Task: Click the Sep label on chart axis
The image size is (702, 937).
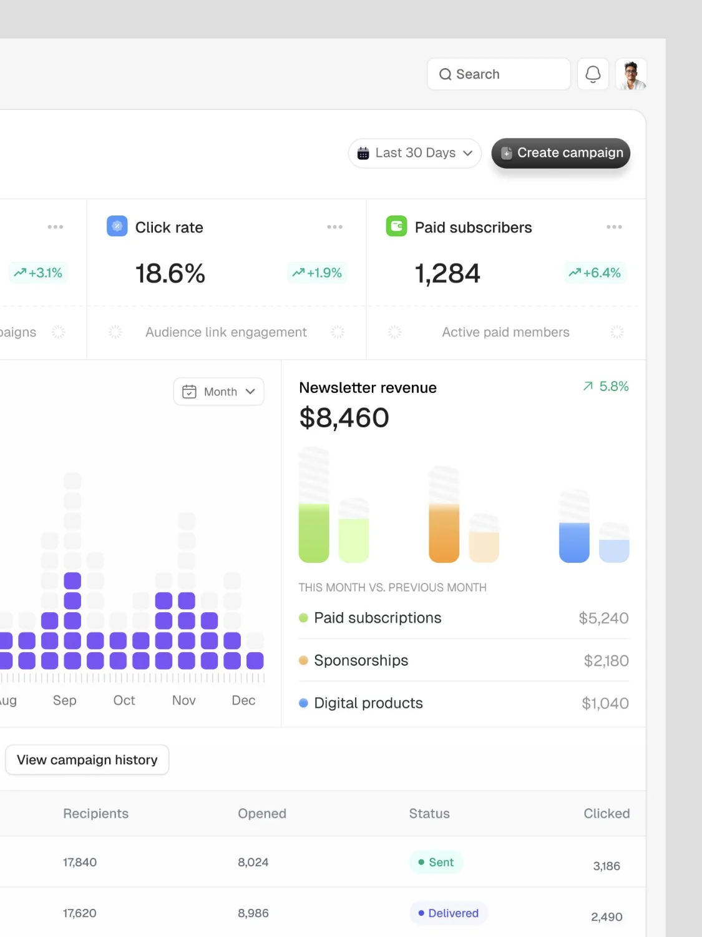Action: click(x=65, y=700)
